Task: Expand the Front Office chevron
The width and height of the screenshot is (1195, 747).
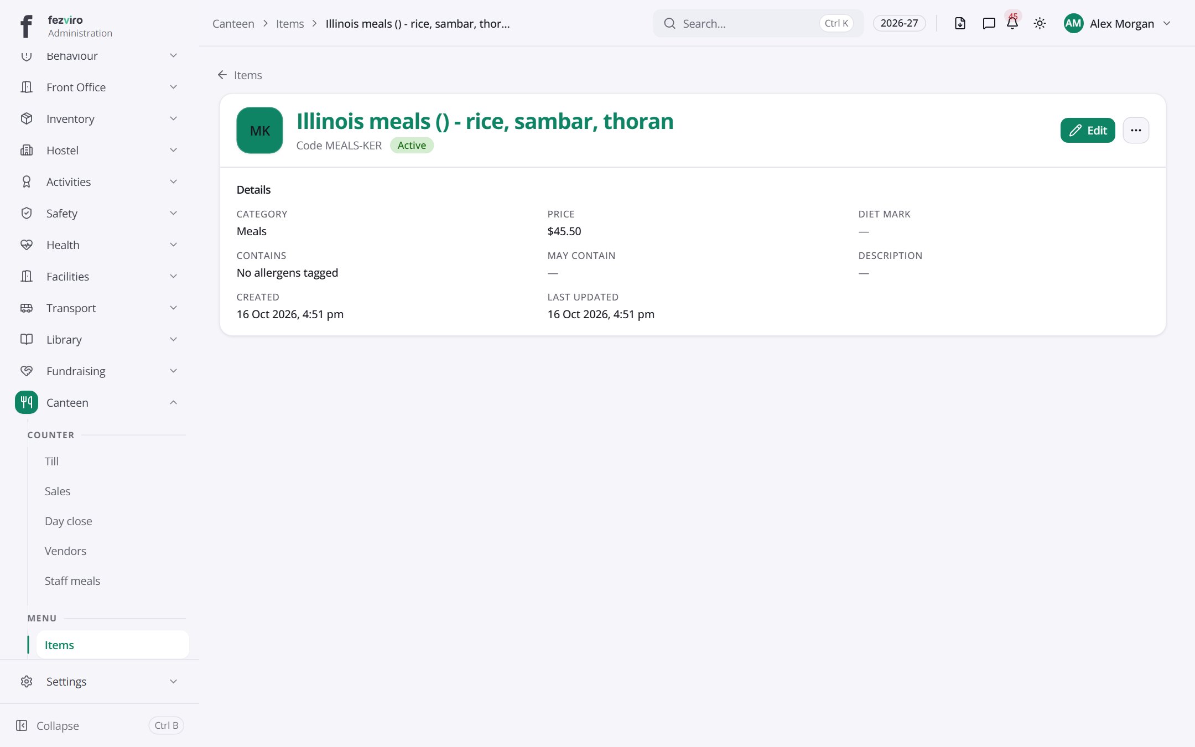Action: point(173,87)
